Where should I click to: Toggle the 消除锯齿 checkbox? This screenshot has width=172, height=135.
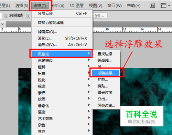tap(6, 15)
